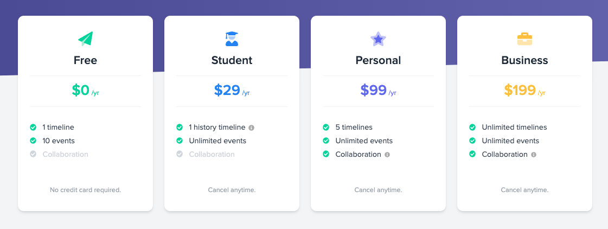Click info icon beside 1 history timeline
Image resolution: width=608 pixels, height=229 pixels.
click(x=251, y=128)
